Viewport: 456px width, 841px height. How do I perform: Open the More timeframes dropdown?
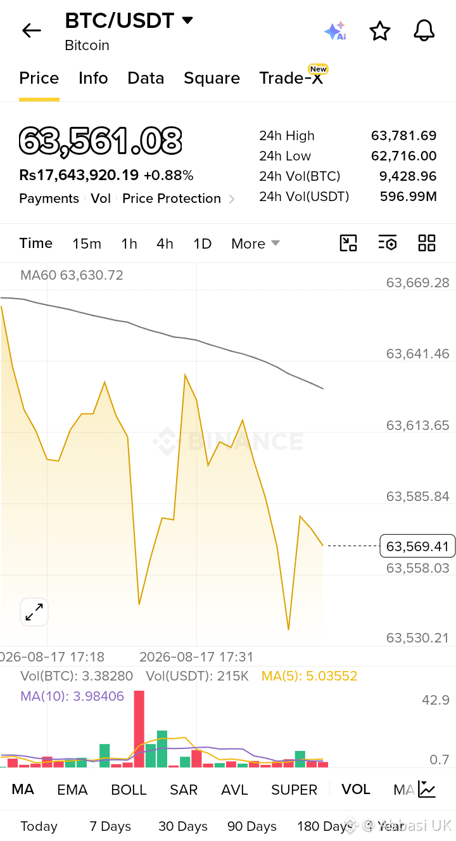[255, 244]
